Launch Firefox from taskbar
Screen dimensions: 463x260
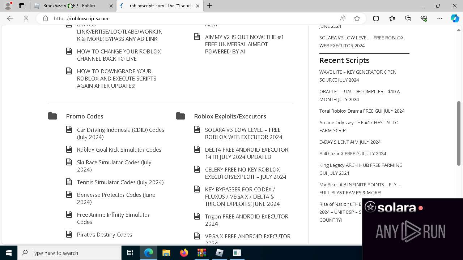[x=184, y=253]
